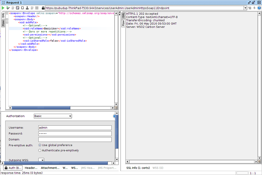The height and width of the screenshot is (175, 262).
Task: Click the response pane scroll left arrow
Action: [127, 162]
